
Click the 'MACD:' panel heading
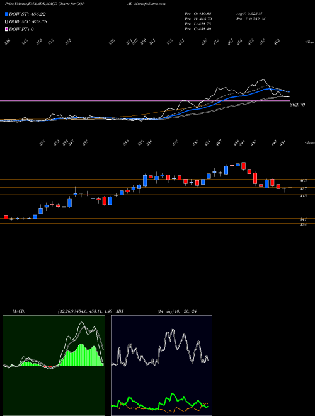[19, 311]
